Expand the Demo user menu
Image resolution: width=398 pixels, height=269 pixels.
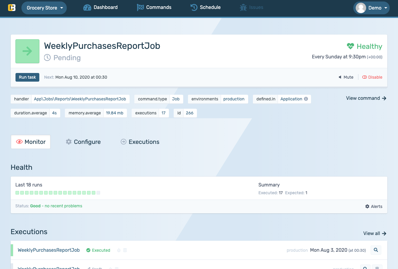[385, 8]
